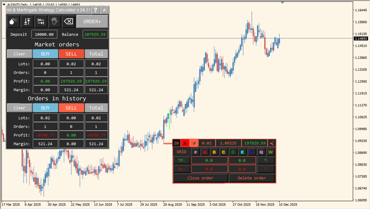The width and height of the screenshot is (370, 209).
Task: Toggle the Total button under Market orders
Action: (x=96, y=54)
